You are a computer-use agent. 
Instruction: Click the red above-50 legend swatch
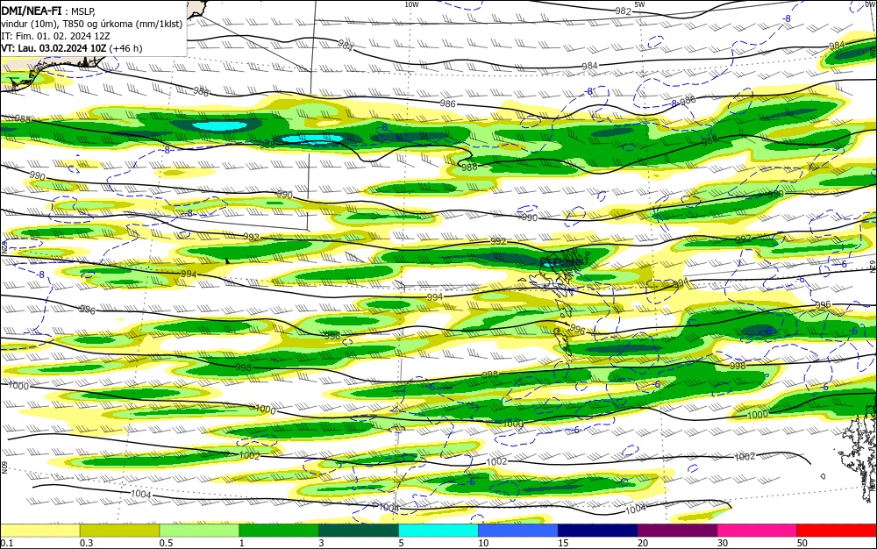pyautogui.click(x=837, y=531)
